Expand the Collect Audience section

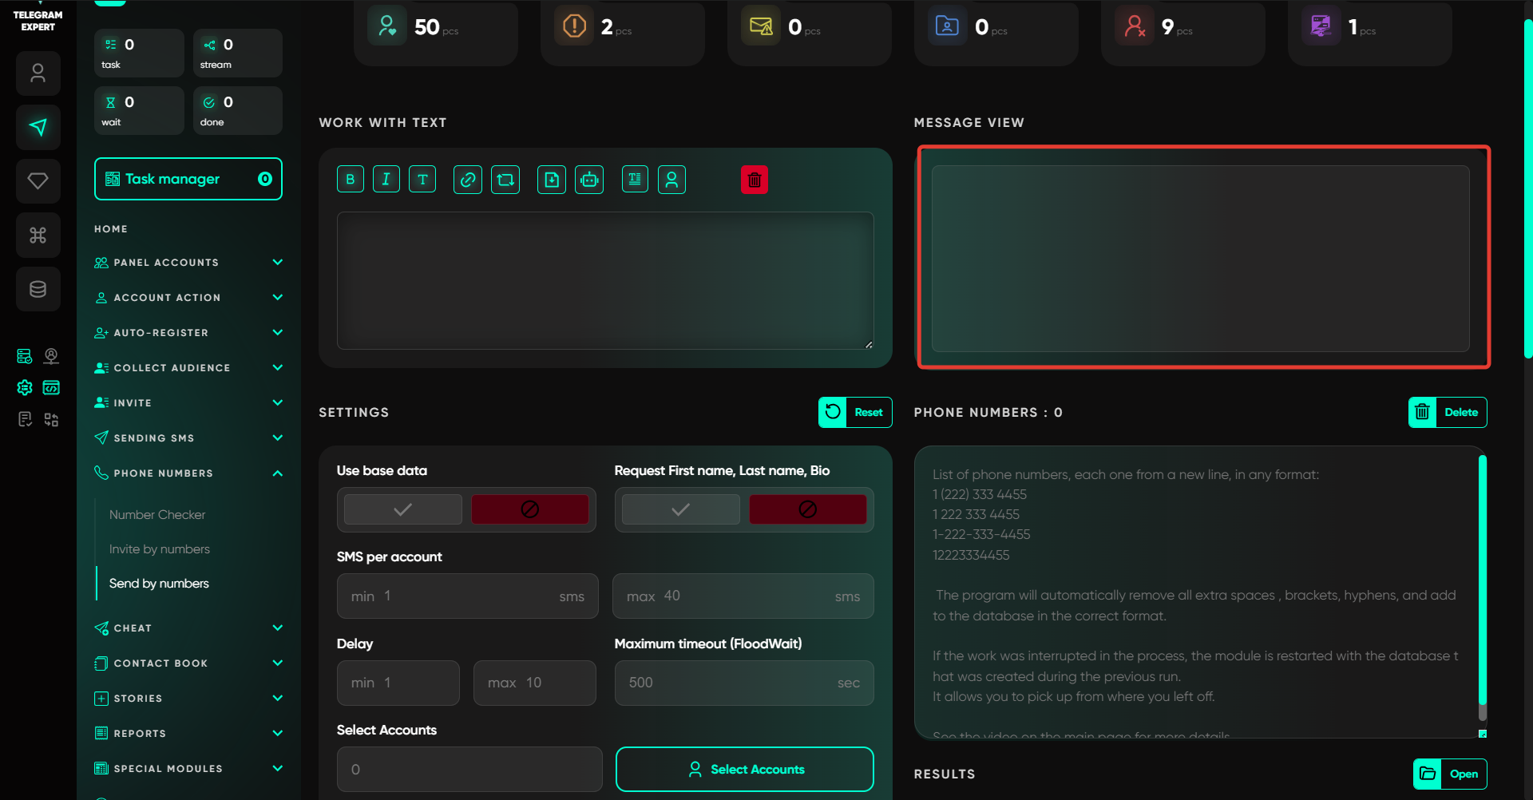pyautogui.click(x=277, y=368)
